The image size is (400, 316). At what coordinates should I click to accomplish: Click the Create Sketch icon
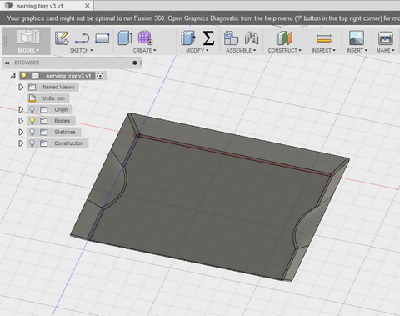pos(62,38)
